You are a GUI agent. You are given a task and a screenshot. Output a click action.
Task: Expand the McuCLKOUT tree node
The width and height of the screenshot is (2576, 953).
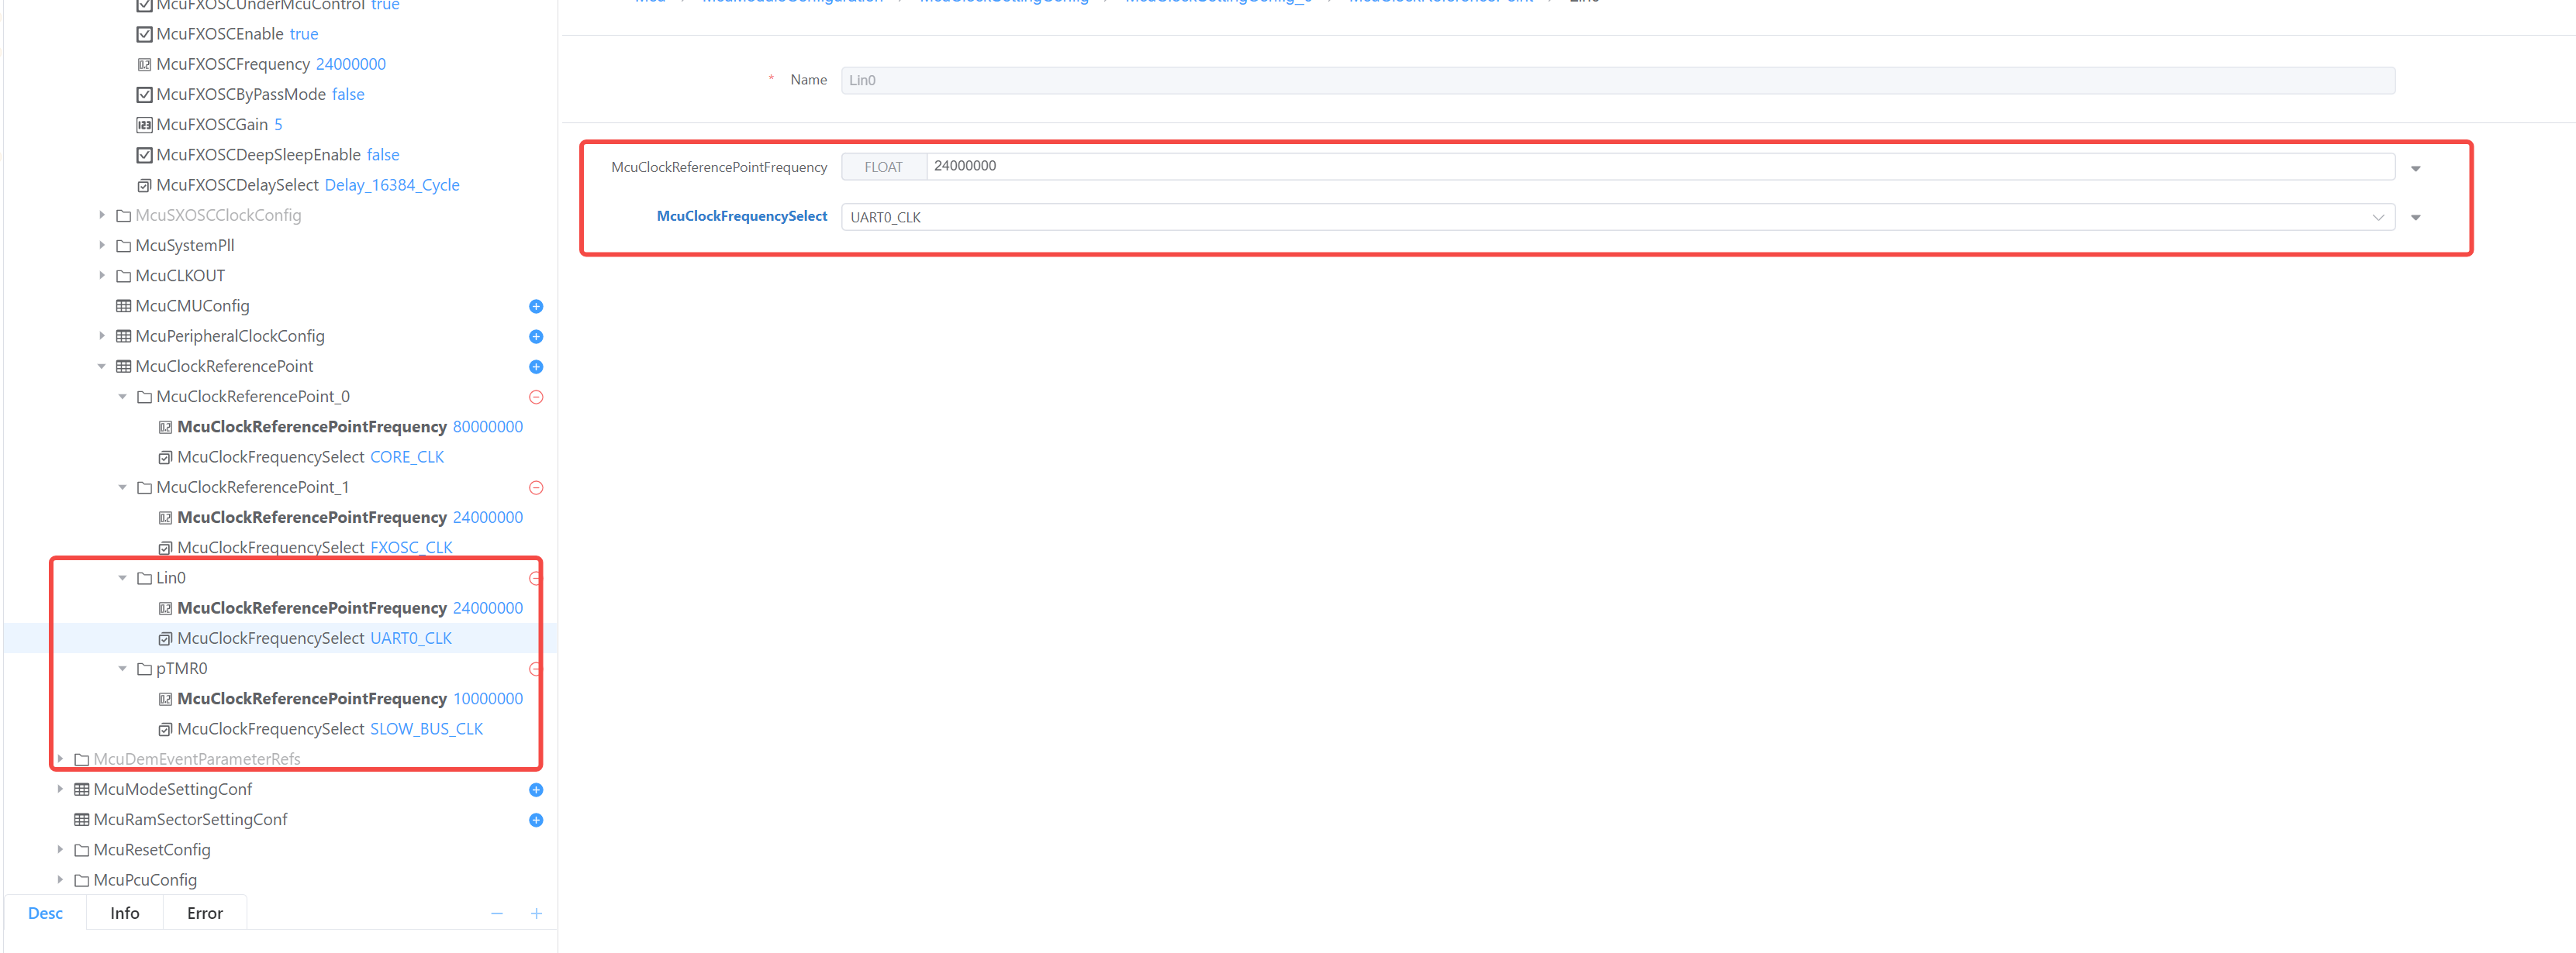pyautogui.click(x=102, y=275)
